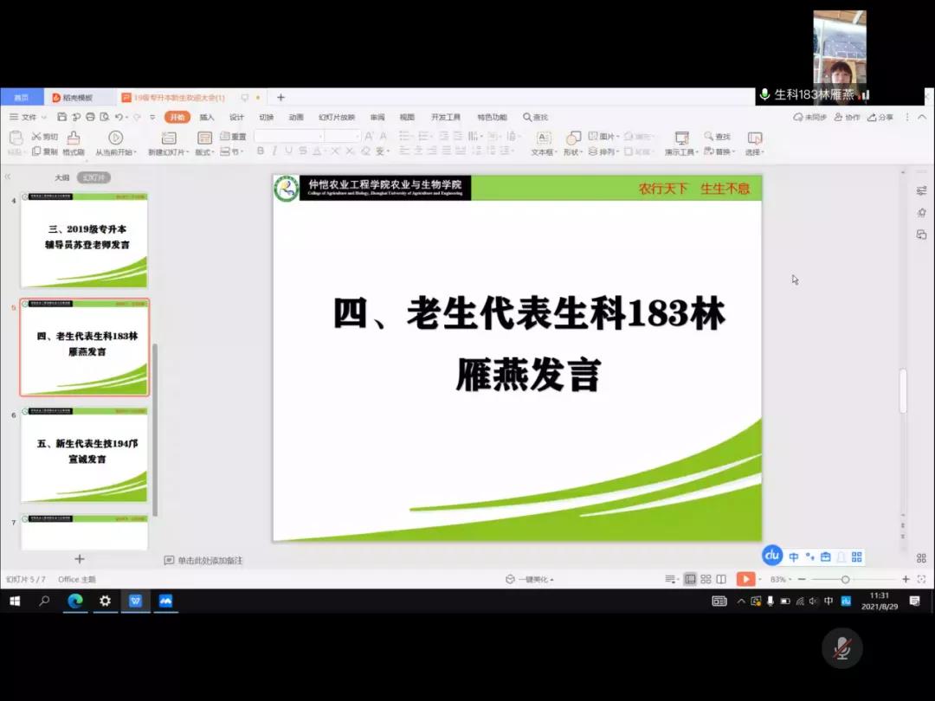Click the Save icon in quick access toolbar
This screenshot has width=935, height=701.
pyautogui.click(x=62, y=117)
